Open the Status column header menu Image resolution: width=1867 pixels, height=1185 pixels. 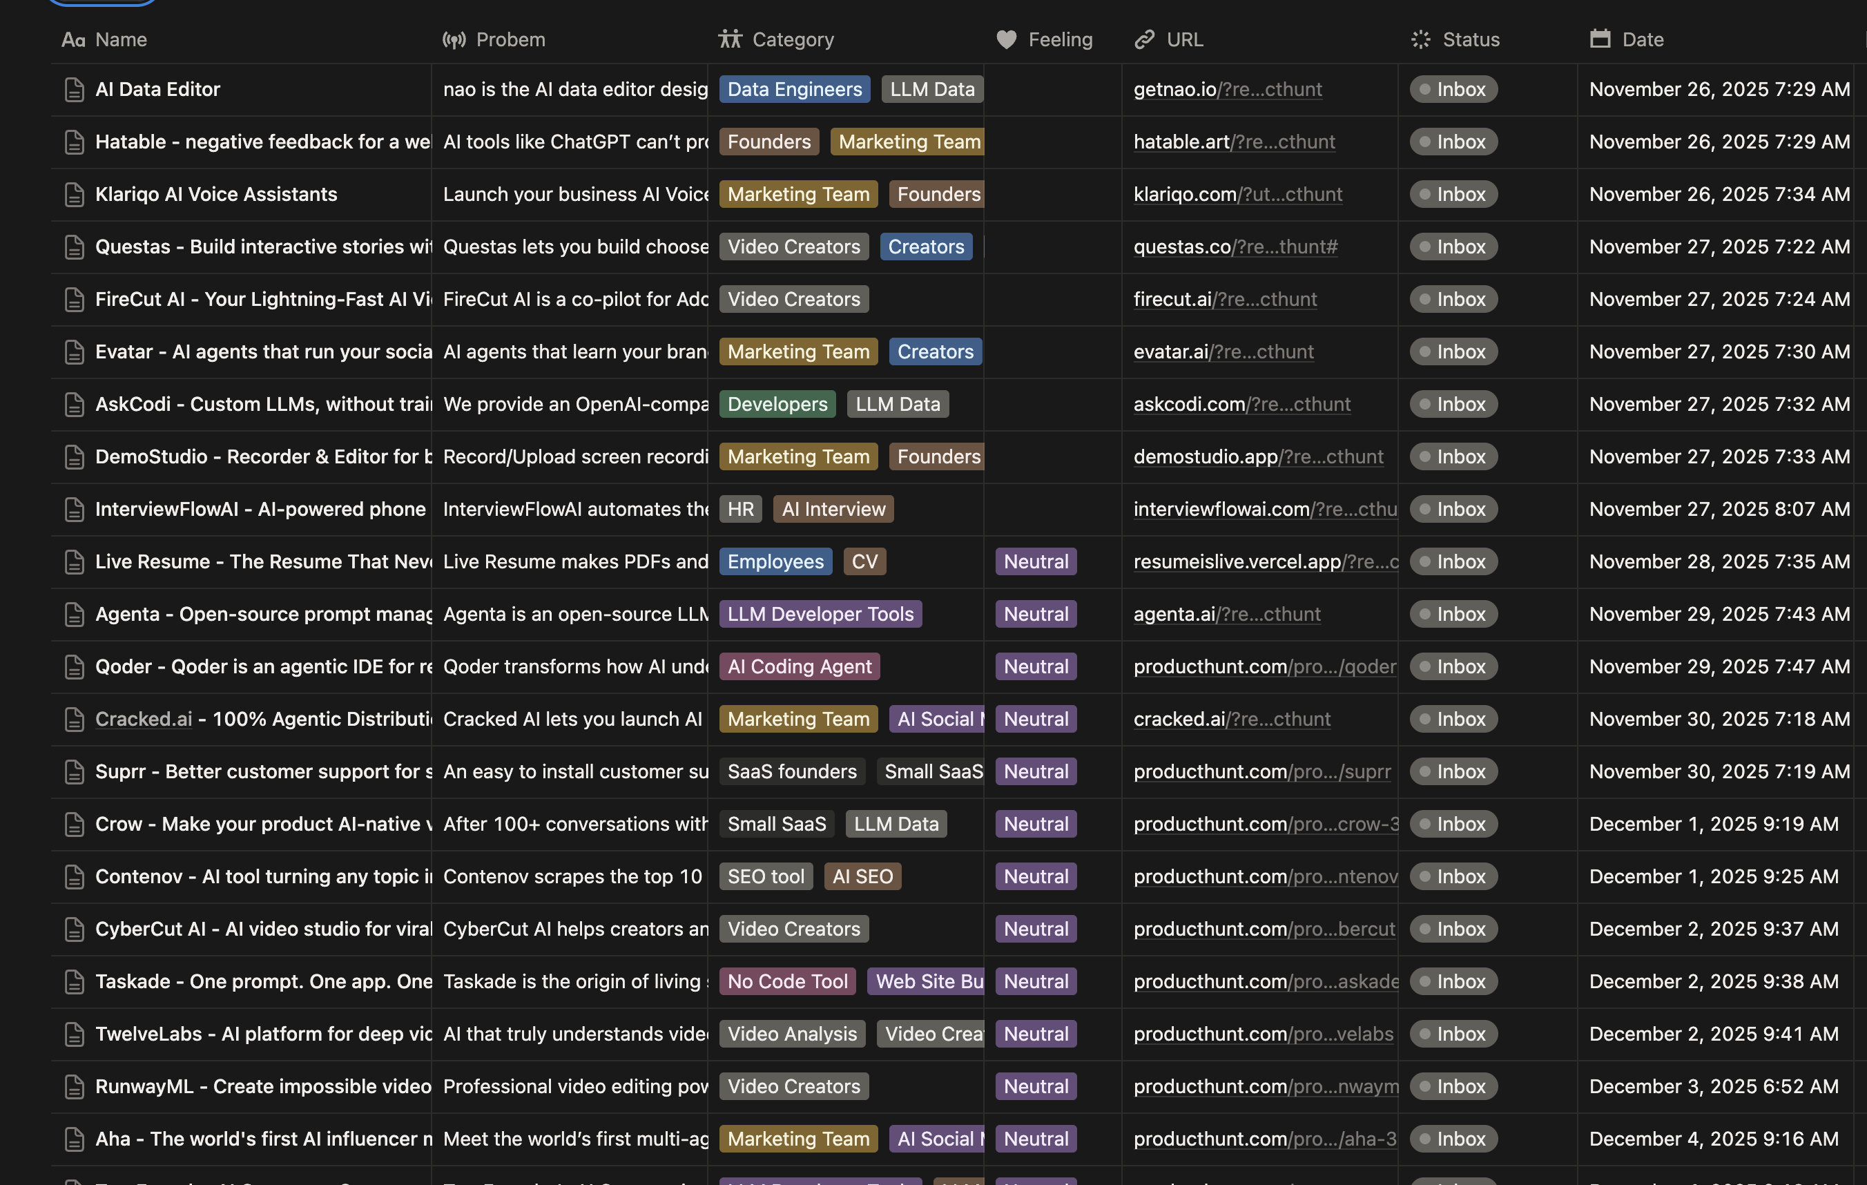click(1469, 39)
